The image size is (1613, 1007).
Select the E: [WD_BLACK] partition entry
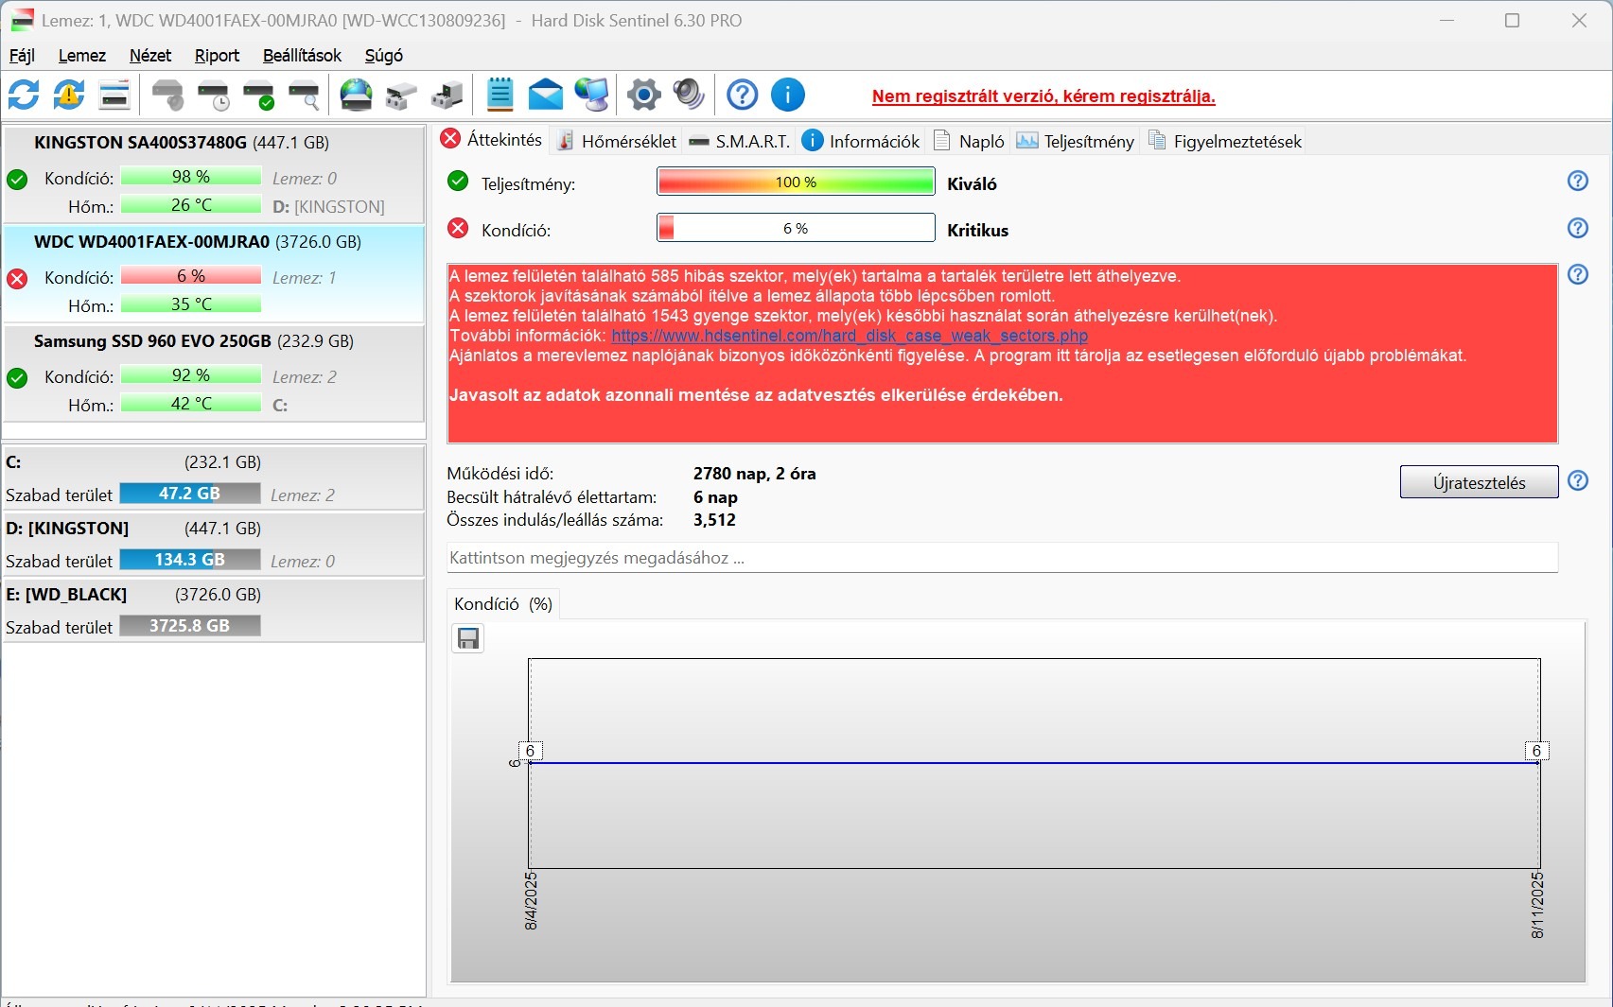tap(214, 610)
